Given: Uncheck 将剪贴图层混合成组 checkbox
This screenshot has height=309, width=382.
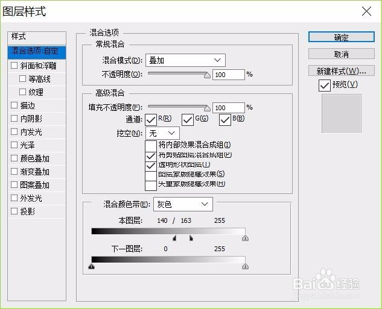Looking at the screenshot, I should (150, 155).
